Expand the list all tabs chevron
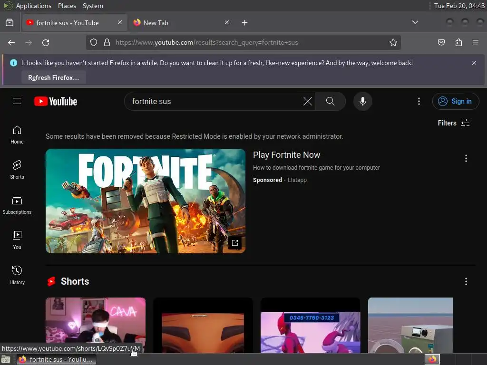487x365 pixels. tap(415, 22)
